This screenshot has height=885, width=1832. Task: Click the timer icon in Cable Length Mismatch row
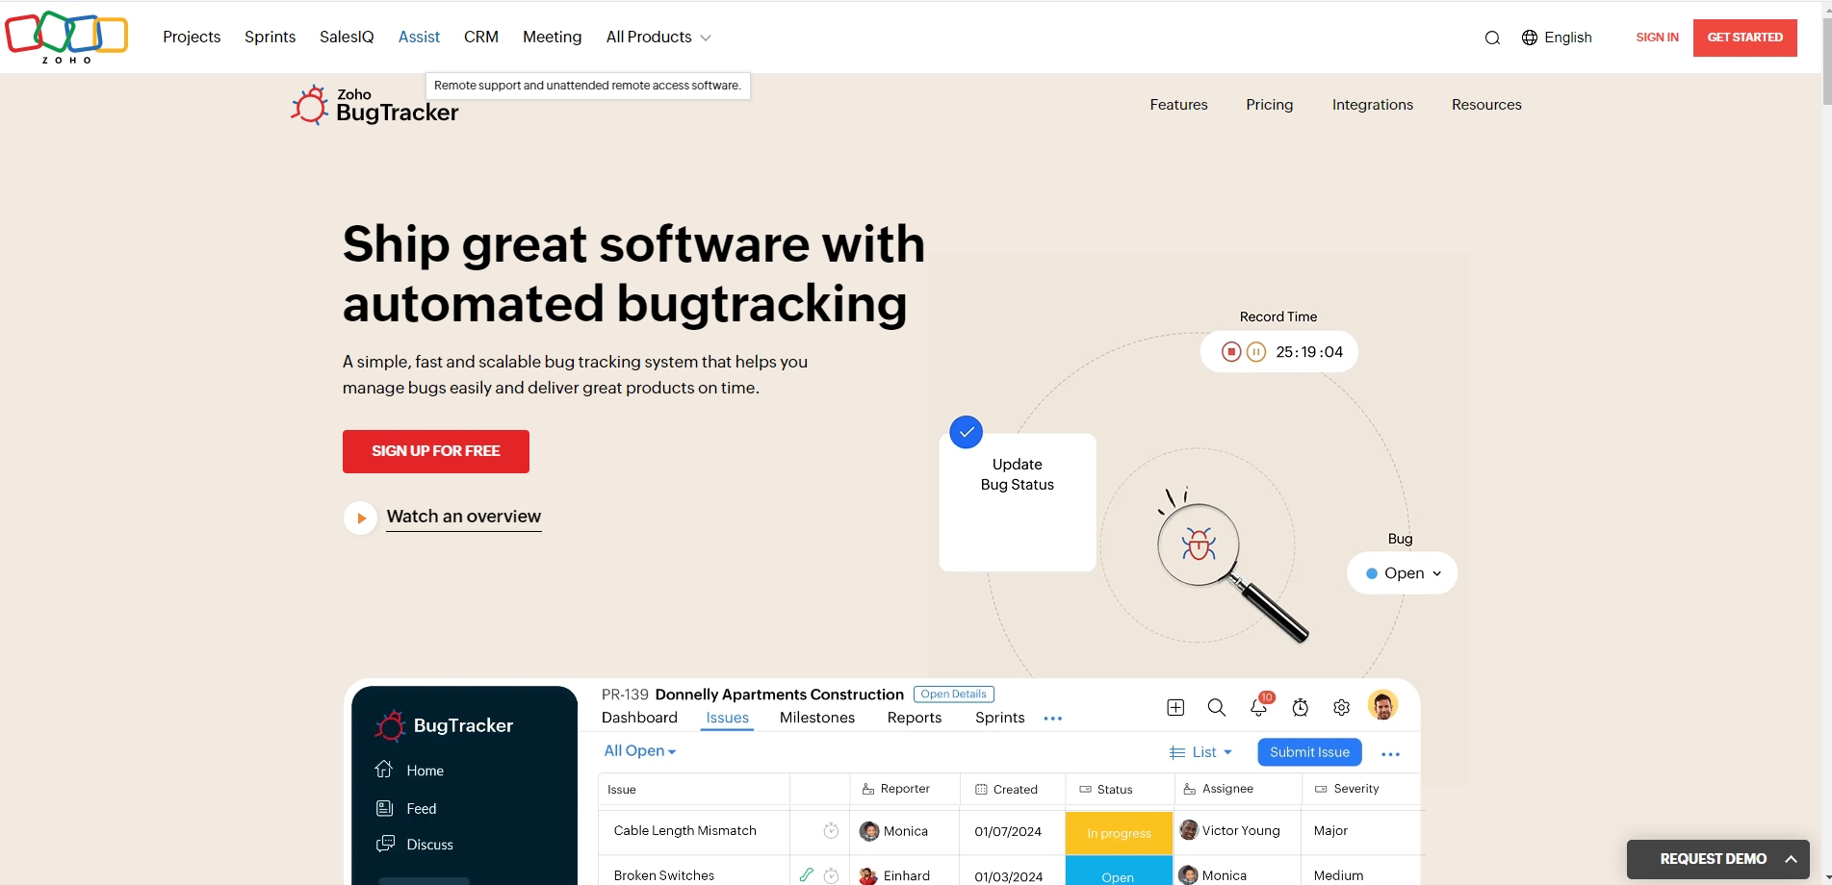point(831,831)
